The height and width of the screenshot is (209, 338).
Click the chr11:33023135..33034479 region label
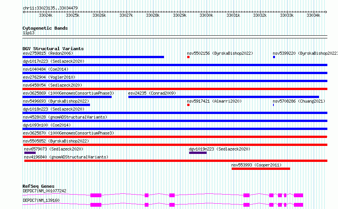tap(50, 8)
